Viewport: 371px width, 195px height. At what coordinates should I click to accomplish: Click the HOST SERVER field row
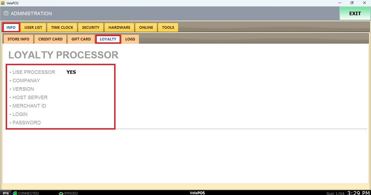(30, 97)
